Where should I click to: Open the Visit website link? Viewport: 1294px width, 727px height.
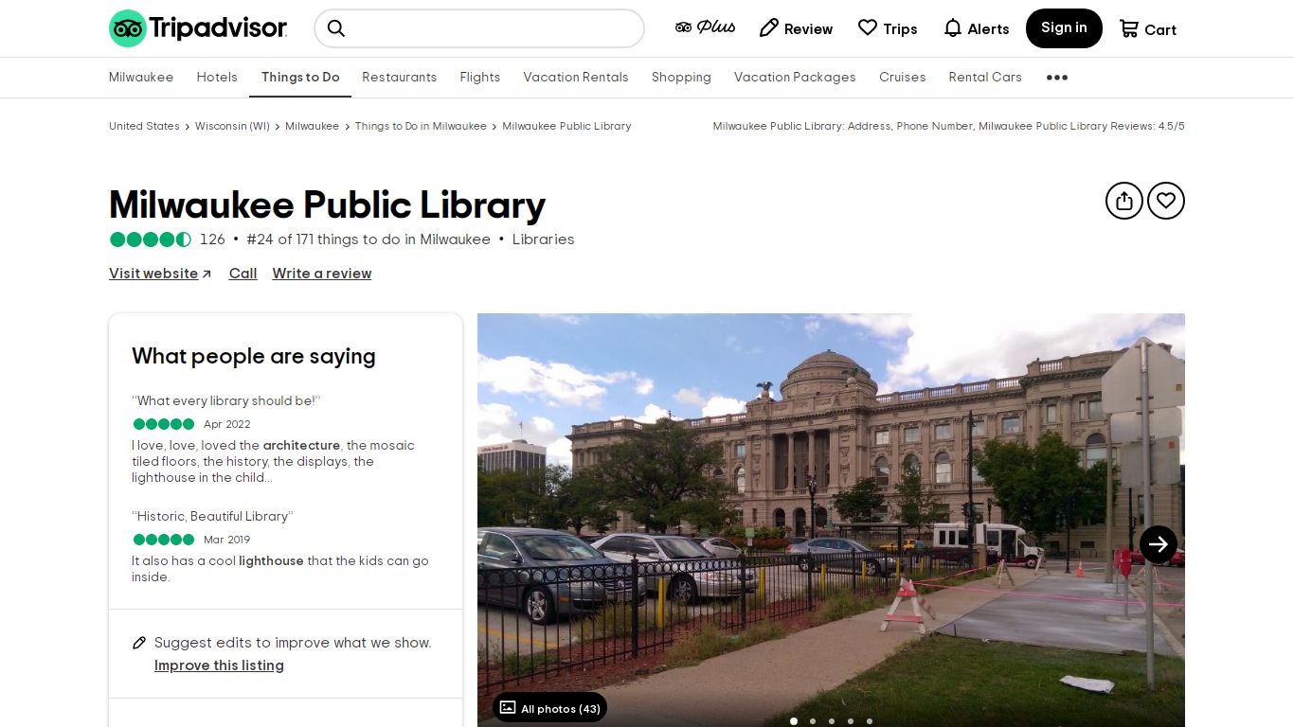160,274
